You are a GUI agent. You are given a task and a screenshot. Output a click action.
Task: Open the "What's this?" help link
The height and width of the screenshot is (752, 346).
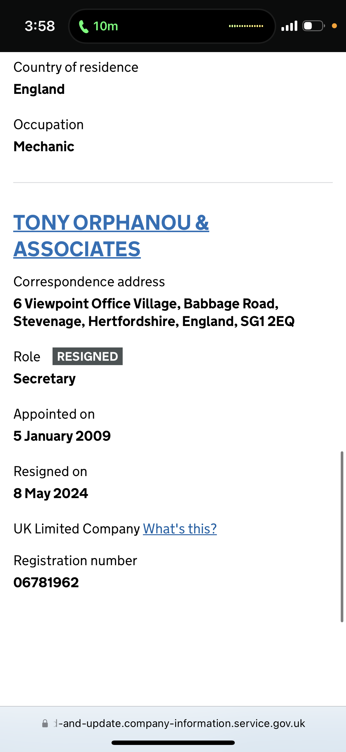pyautogui.click(x=180, y=529)
